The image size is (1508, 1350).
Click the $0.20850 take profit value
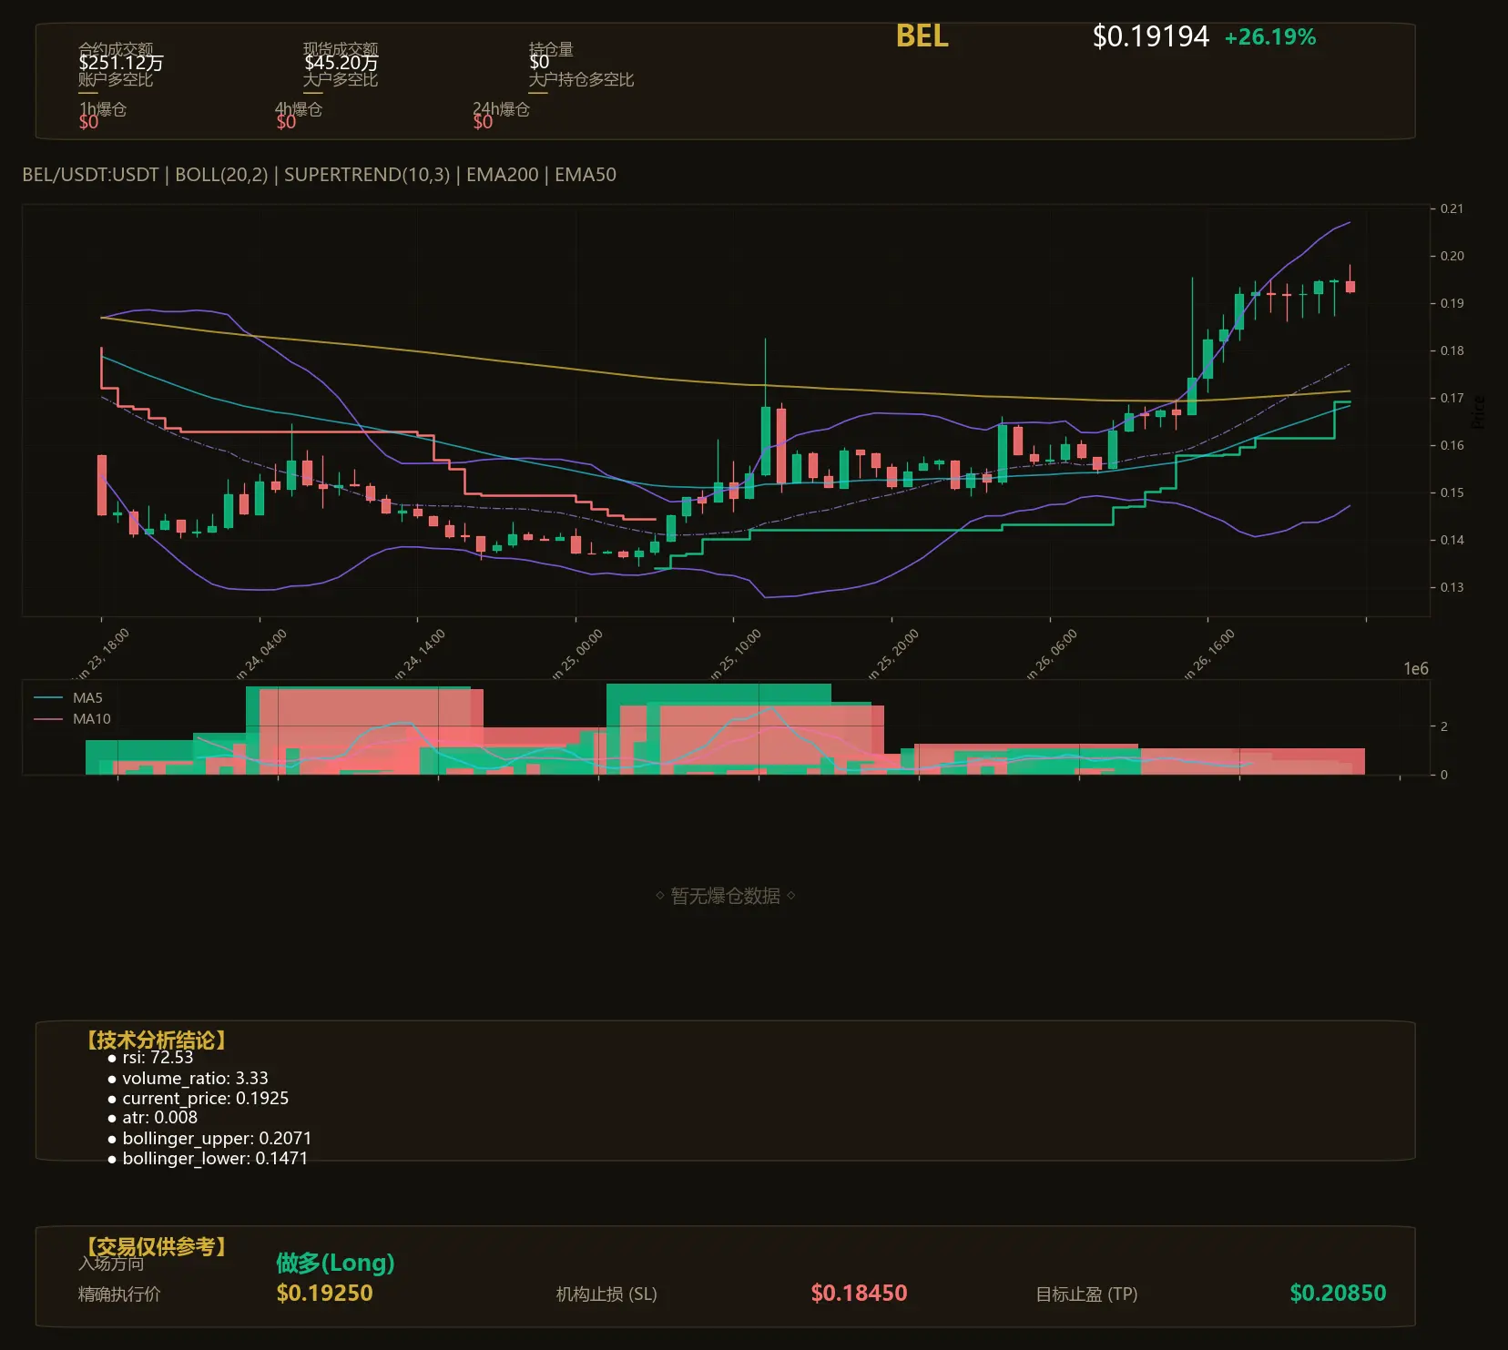(x=1338, y=1294)
